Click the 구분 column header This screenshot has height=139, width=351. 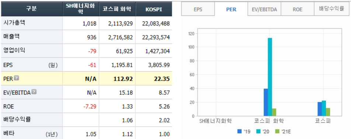click(x=32, y=9)
